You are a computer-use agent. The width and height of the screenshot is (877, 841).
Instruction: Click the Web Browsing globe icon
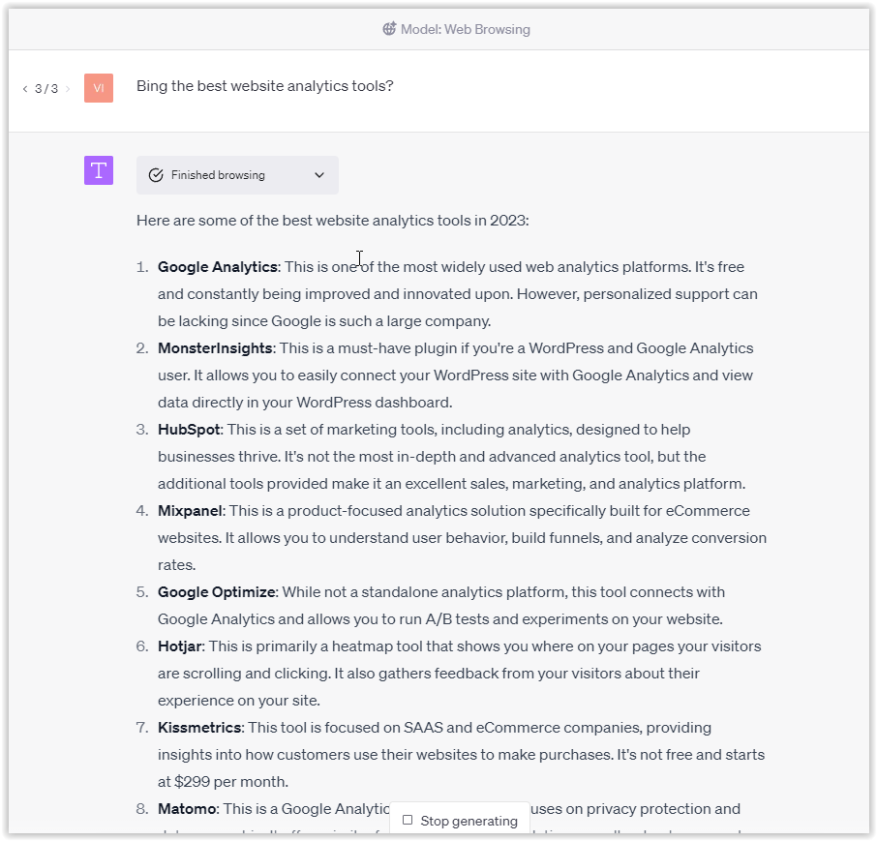coord(391,29)
